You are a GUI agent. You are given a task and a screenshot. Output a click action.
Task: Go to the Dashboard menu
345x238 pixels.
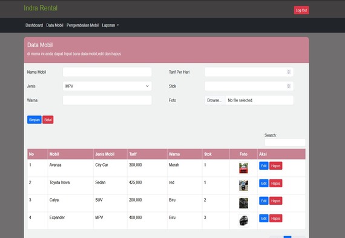pyautogui.click(x=34, y=25)
